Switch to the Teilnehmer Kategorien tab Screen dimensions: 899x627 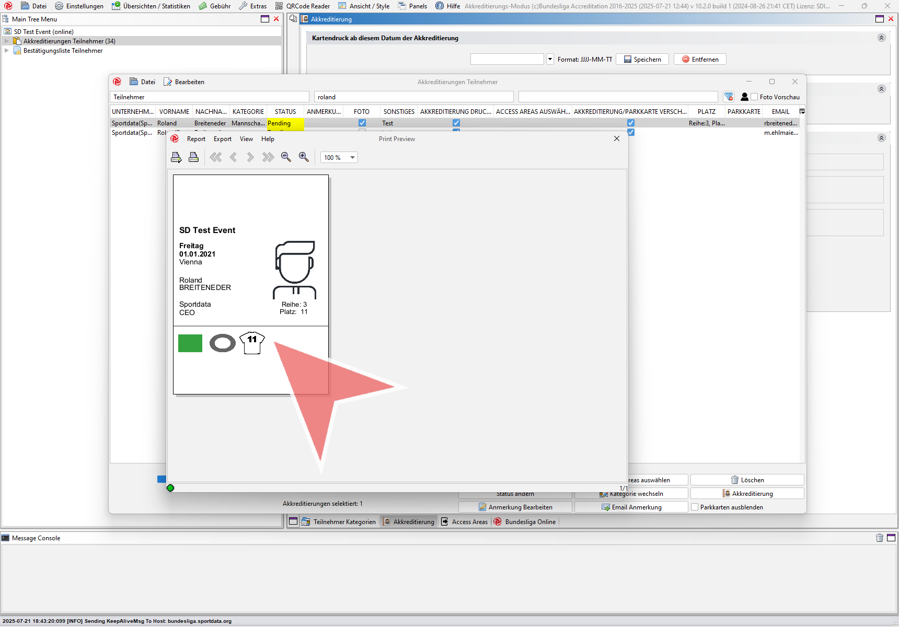pyautogui.click(x=339, y=521)
